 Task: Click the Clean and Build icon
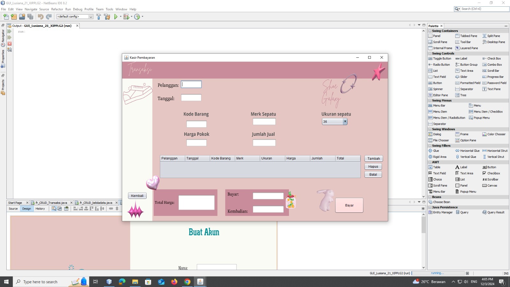coord(107,17)
